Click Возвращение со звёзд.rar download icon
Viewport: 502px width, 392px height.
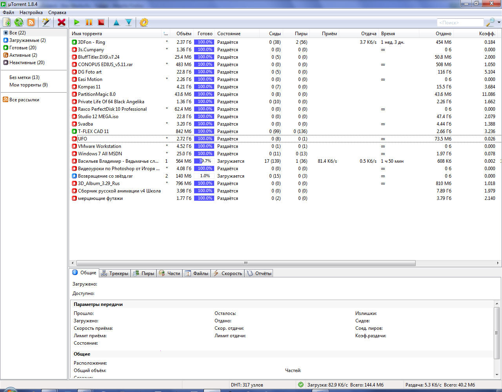click(x=74, y=176)
